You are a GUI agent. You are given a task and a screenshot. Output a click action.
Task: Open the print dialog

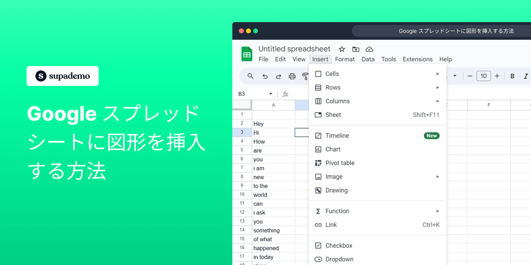click(292, 76)
